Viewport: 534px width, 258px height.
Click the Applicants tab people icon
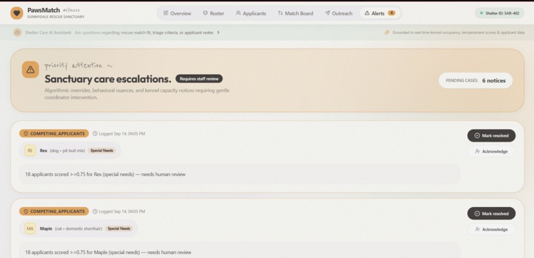click(x=239, y=13)
